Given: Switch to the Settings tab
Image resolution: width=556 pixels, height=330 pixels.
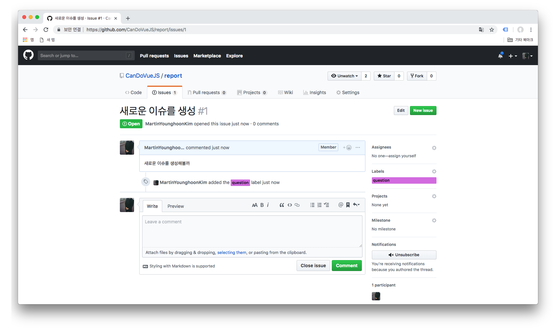Looking at the screenshot, I should [x=348, y=92].
